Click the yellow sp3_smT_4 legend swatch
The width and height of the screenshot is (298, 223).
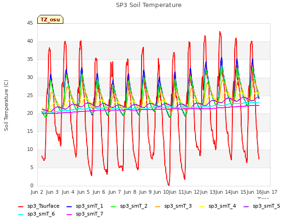(x=202, y=206)
